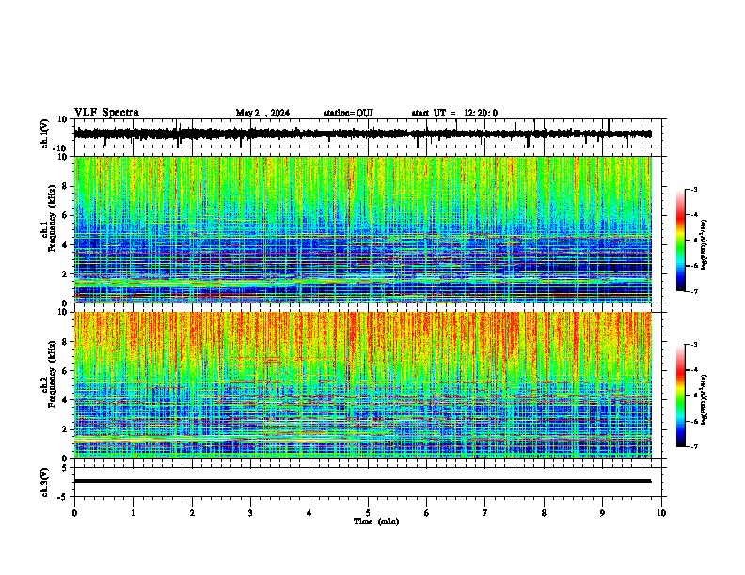This screenshot has width=745, height=575.
Task: Click the ch.3 flat trace panel
Action: point(370,482)
